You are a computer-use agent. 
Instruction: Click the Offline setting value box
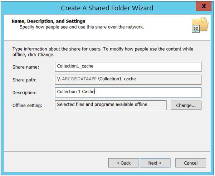pyautogui.click(x=111, y=105)
